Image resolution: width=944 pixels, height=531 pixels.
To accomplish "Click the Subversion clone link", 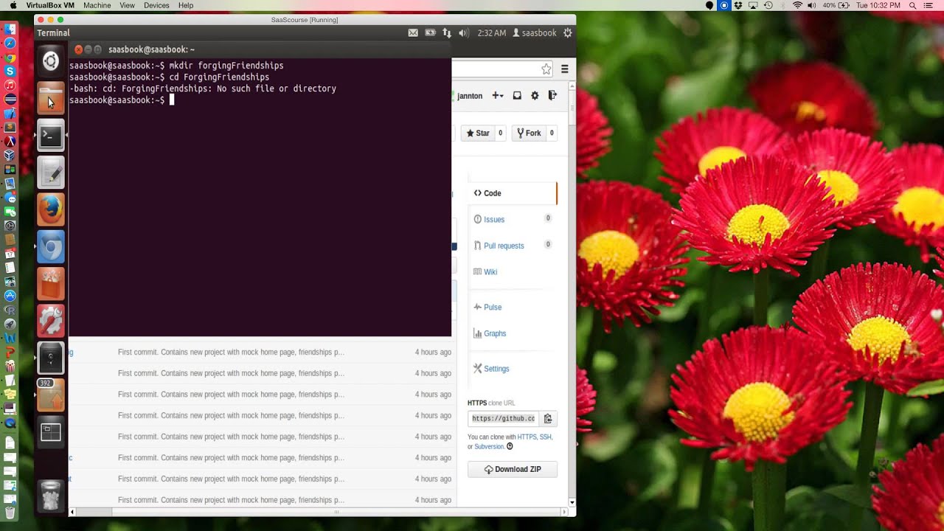I will pyautogui.click(x=489, y=447).
